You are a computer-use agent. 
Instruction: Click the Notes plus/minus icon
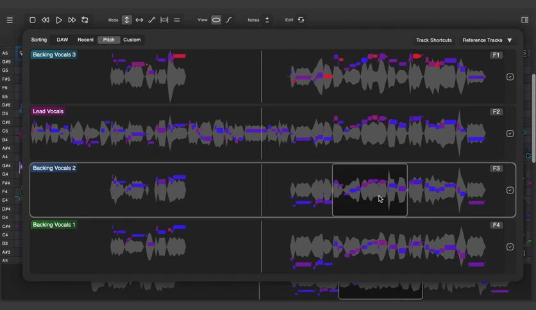pyautogui.click(x=267, y=20)
